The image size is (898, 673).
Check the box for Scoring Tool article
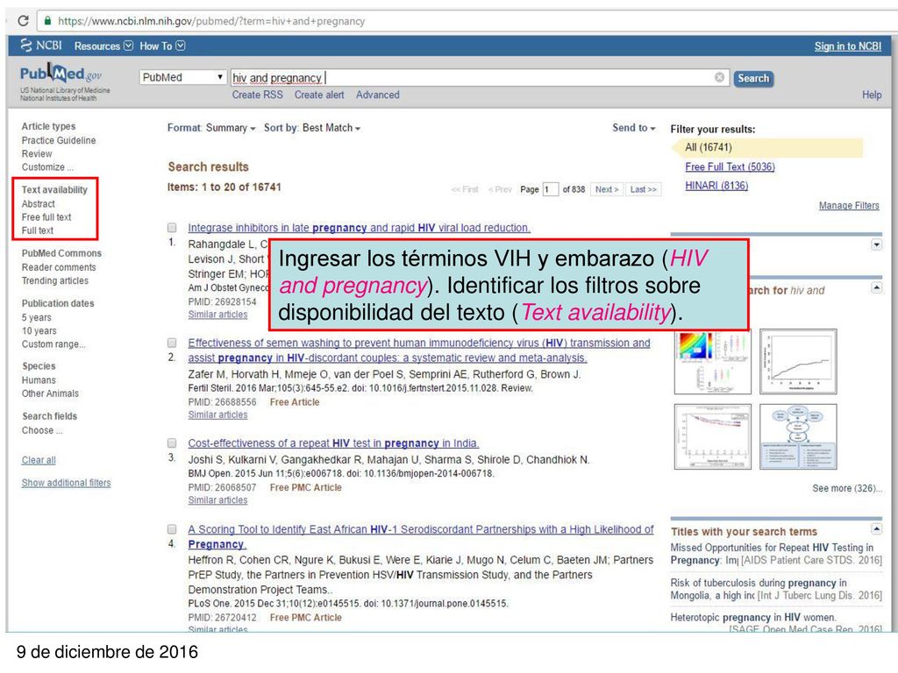click(x=172, y=529)
